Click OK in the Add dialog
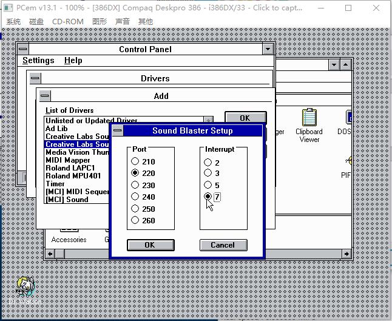The image size is (392, 321). pos(246,118)
